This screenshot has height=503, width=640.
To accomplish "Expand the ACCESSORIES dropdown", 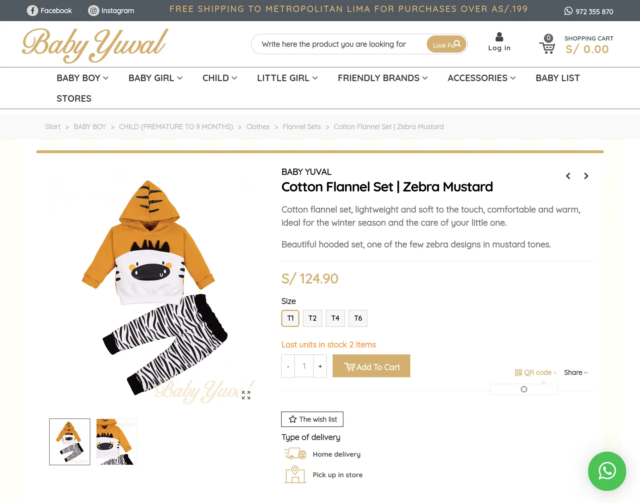I will coord(481,78).
